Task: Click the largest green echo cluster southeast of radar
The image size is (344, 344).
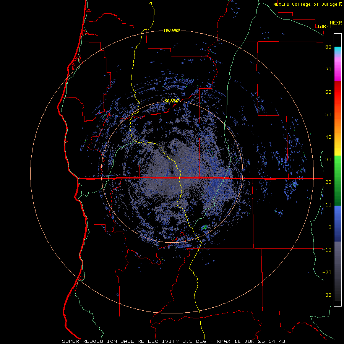Action: [204, 227]
